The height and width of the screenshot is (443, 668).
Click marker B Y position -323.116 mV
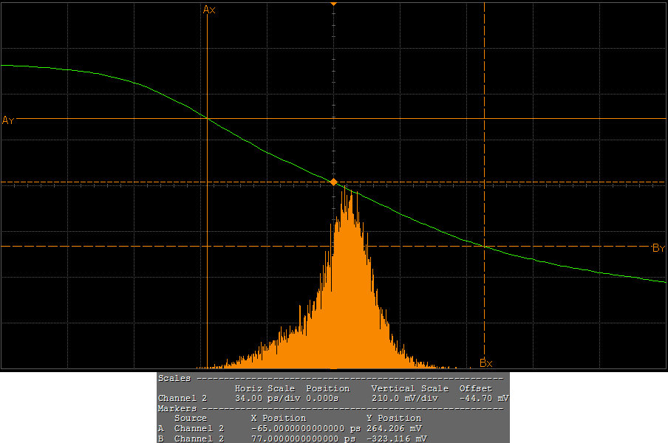tap(396, 439)
